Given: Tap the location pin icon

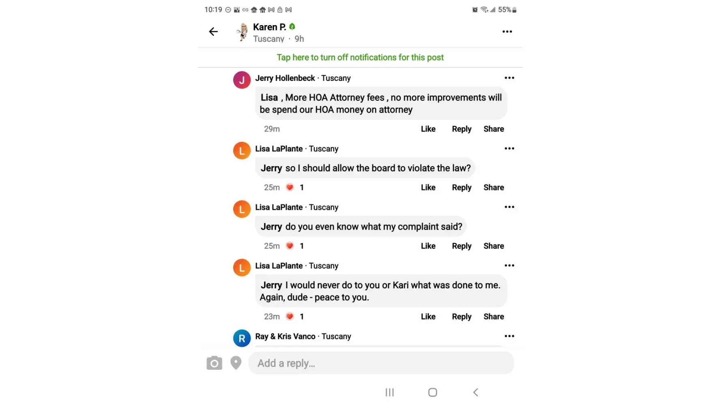Looking at the screenshot, I should (x=236, y=363).
